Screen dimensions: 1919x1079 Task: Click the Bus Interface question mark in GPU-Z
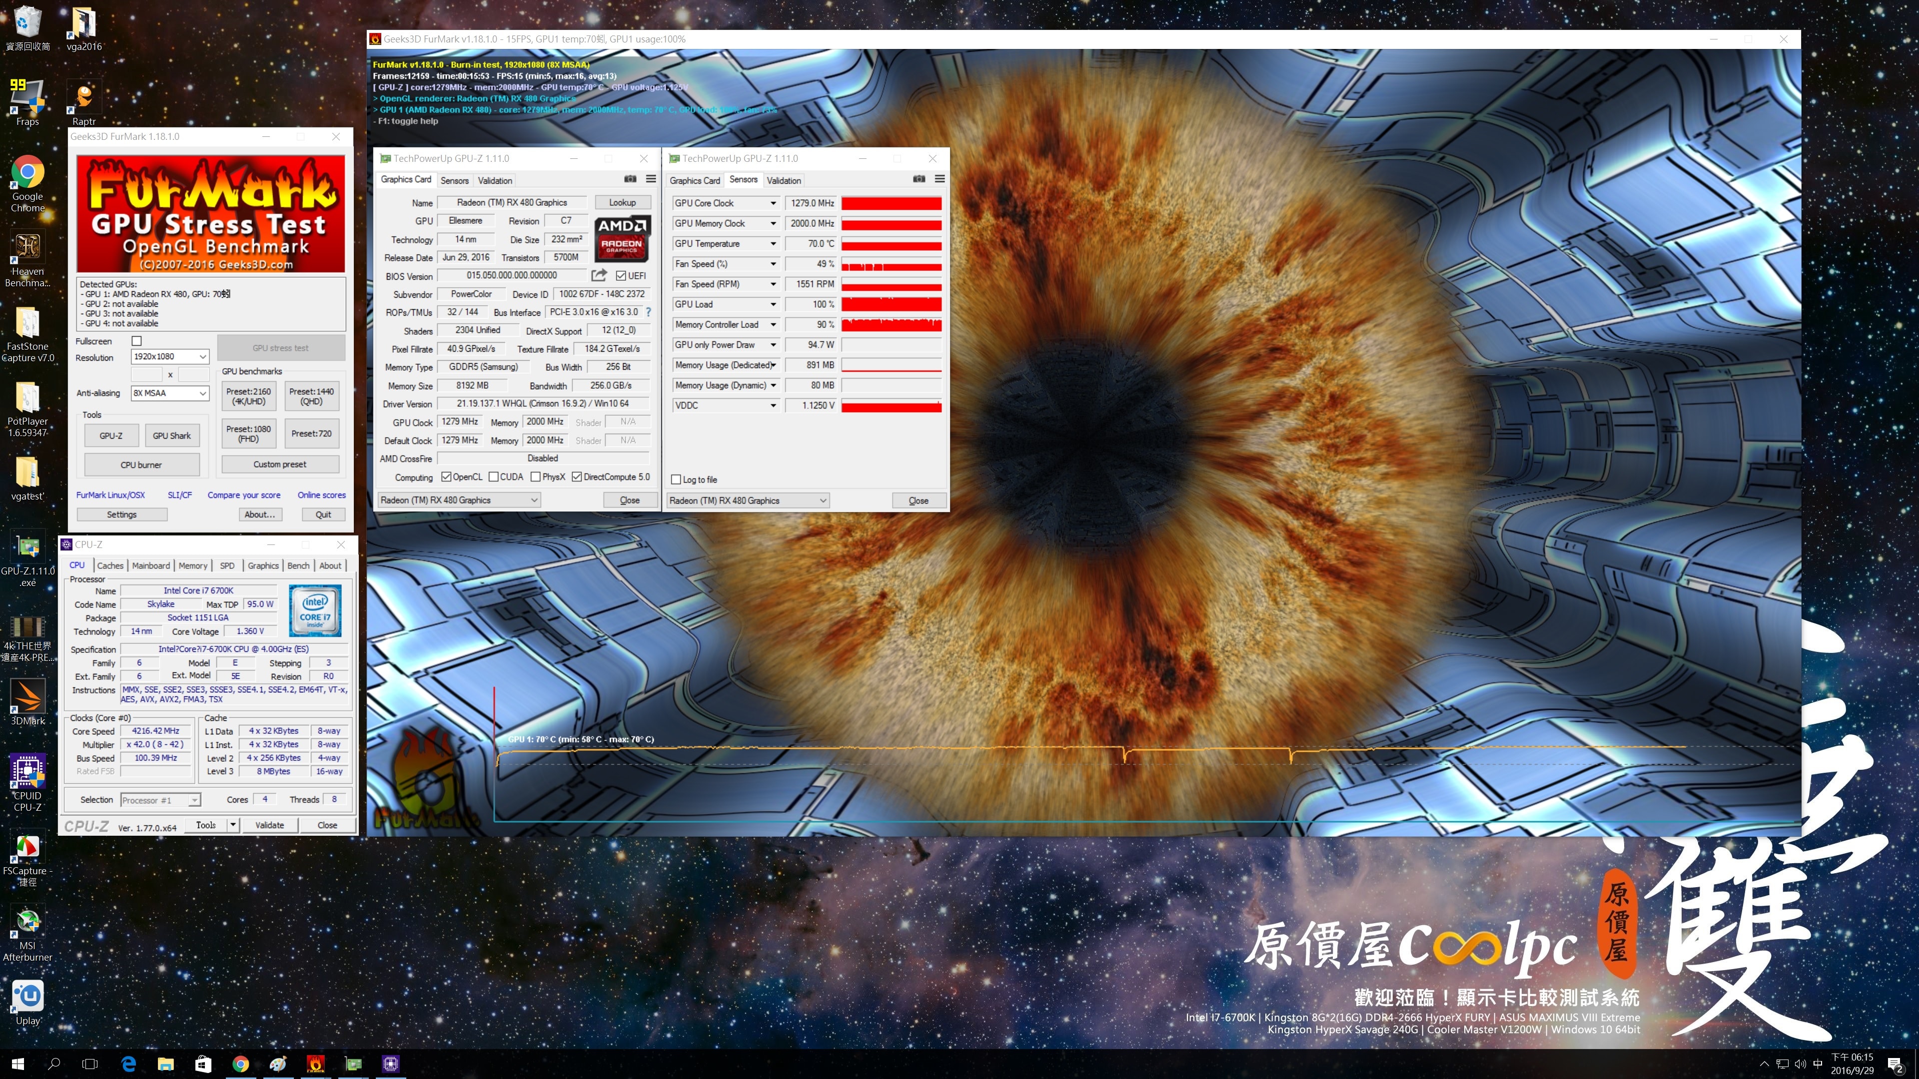(x=648, y=312)
